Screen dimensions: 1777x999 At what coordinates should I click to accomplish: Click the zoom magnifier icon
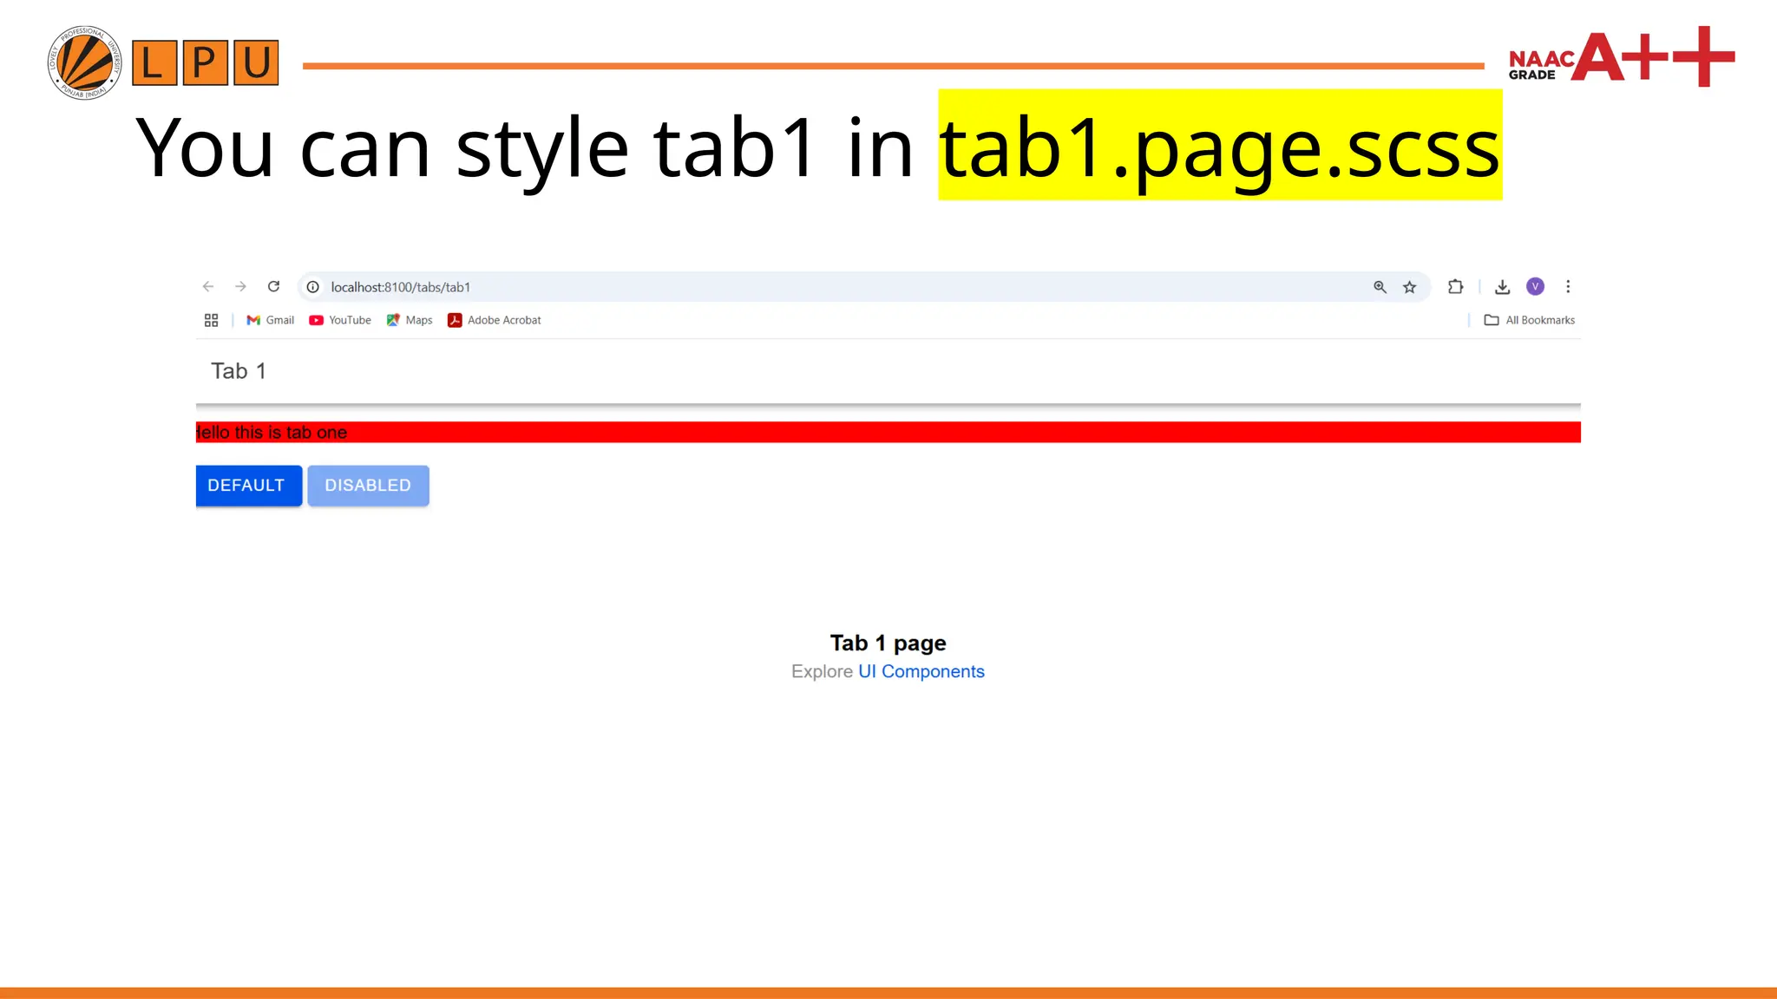pos(1380,287)
